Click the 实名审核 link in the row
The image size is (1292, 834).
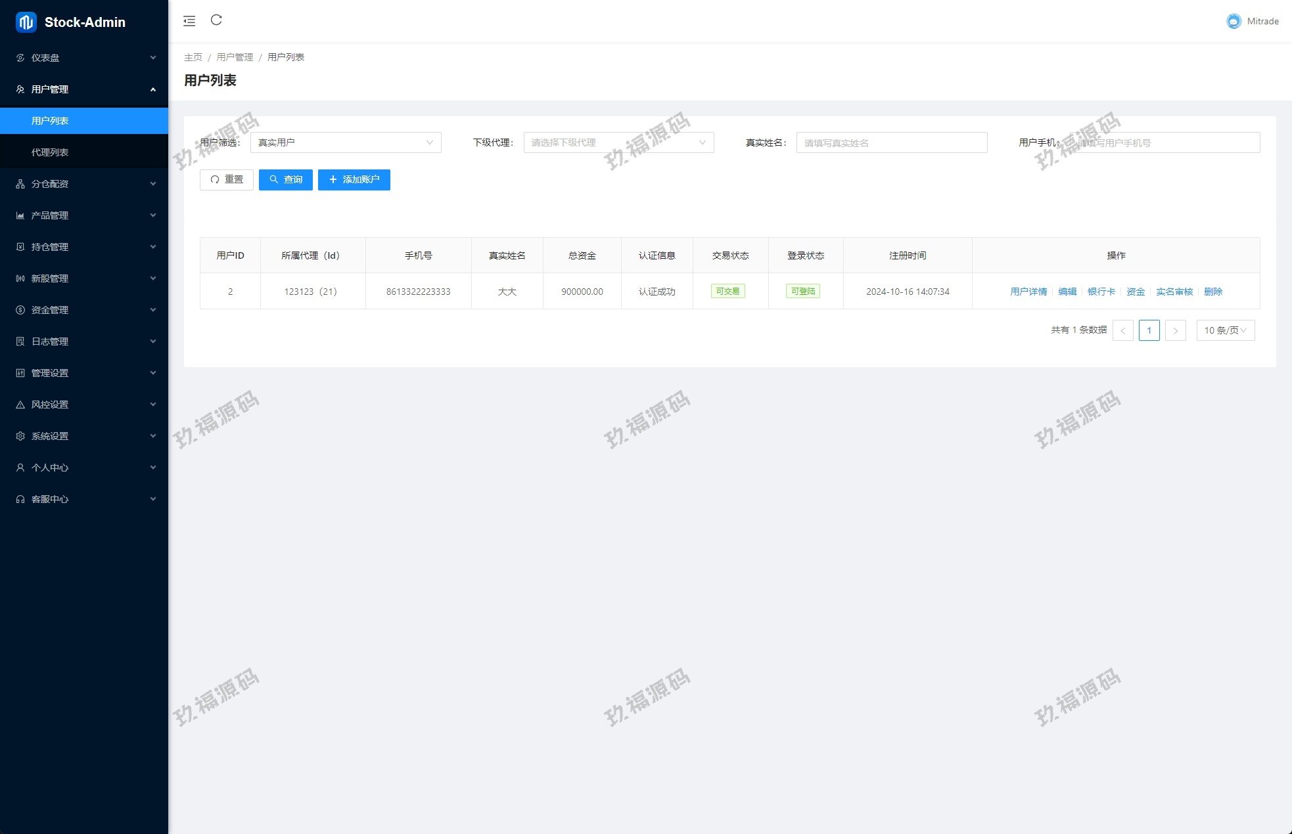pos(1174,292)
